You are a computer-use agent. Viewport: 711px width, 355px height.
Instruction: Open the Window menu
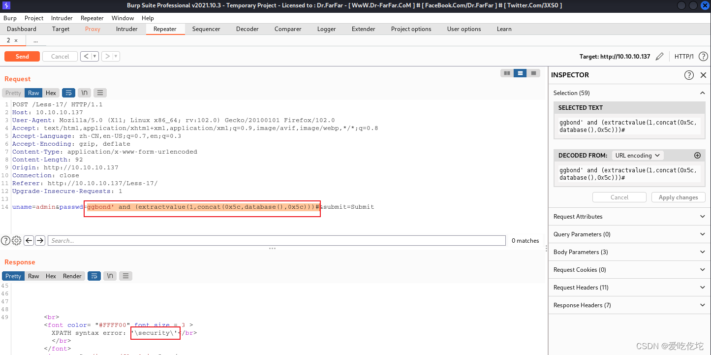tap(123, 18)
